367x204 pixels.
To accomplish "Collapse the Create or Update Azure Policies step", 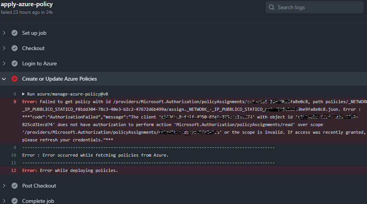I will pyautogui.click(x=4, y=79).
